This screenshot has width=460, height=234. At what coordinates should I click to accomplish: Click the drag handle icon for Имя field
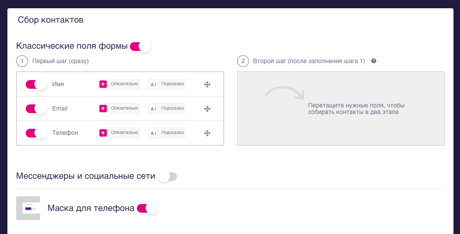208,84
